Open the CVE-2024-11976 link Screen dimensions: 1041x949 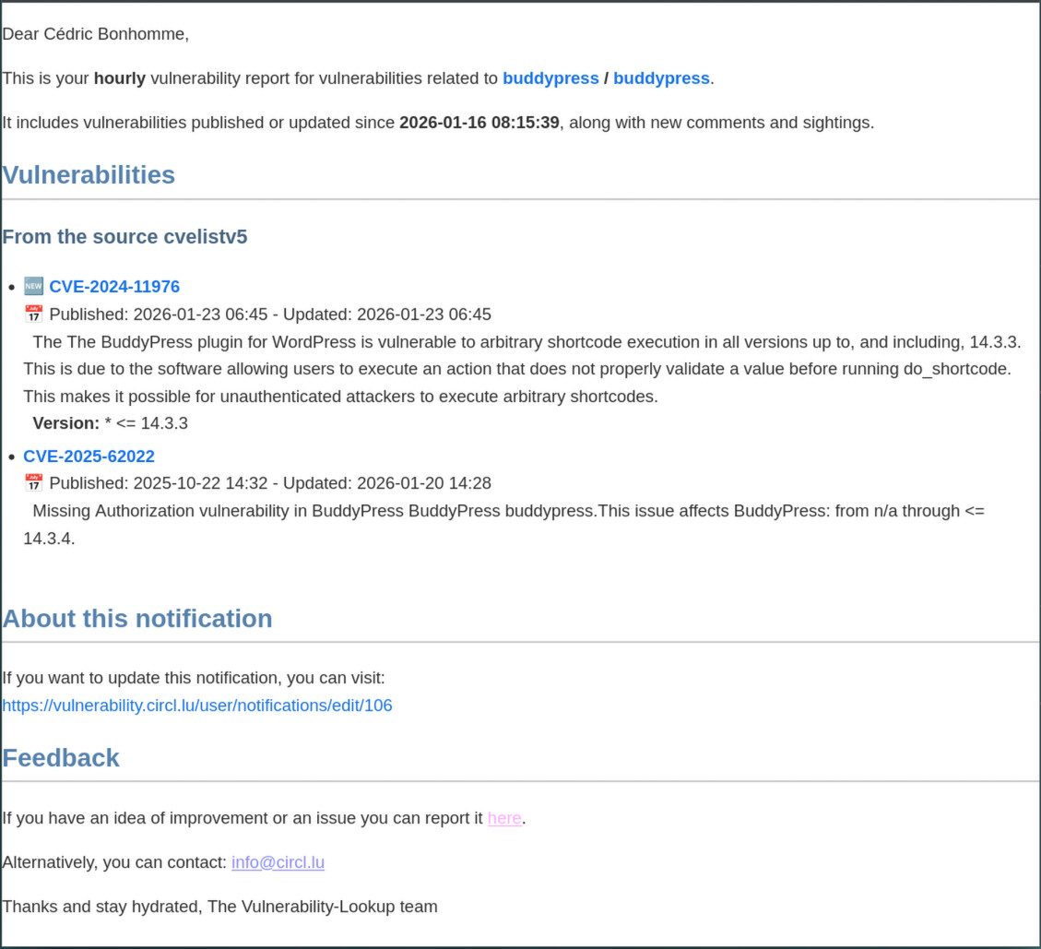tap(114, 287)
